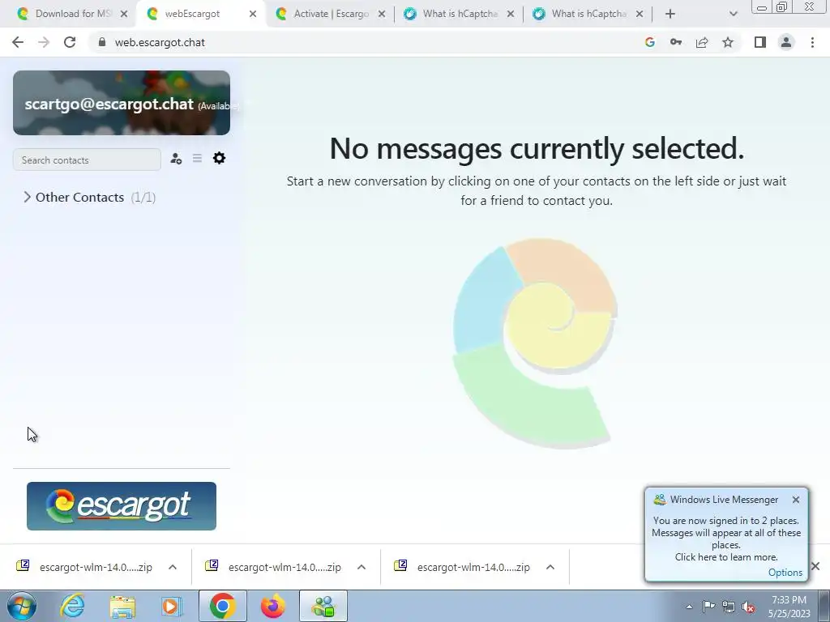Click the Chrome taskbar icon
The image size is (830, 622).
(222, 606)
